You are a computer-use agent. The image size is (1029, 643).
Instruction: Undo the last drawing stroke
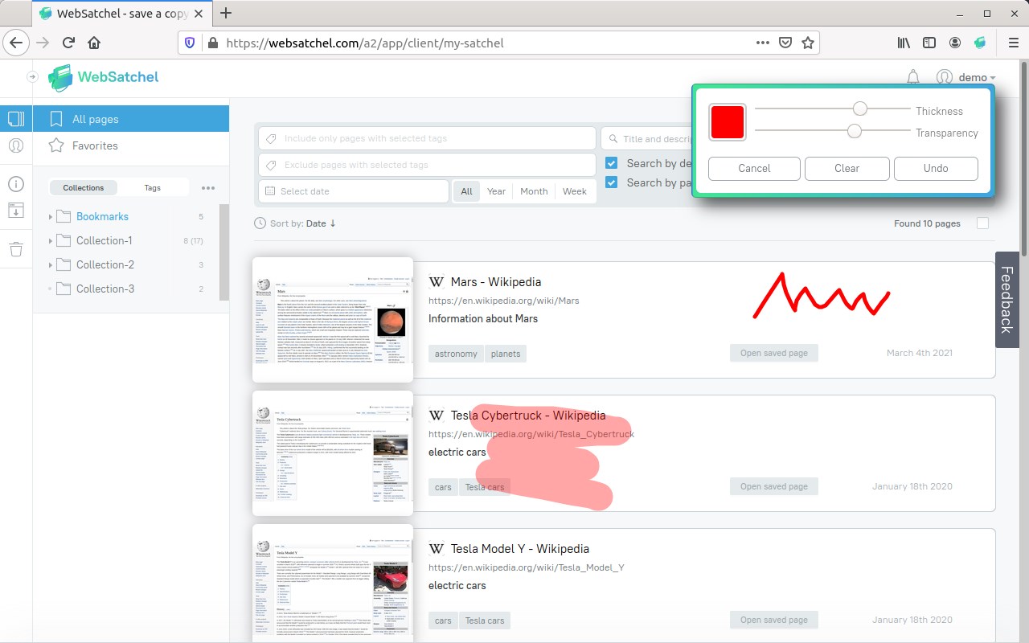click(936, 168)
